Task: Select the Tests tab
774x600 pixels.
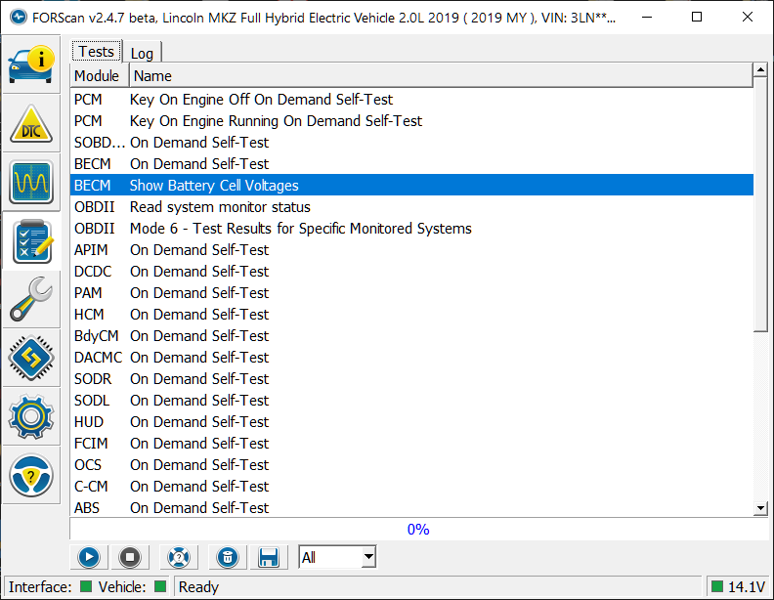Action: [96, 52]
